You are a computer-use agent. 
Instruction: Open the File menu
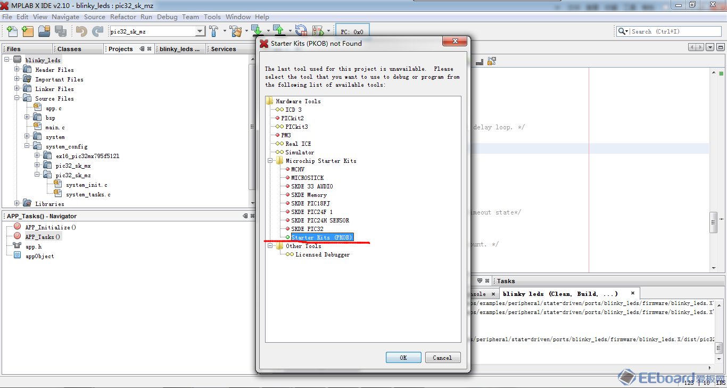click(7, 16)
